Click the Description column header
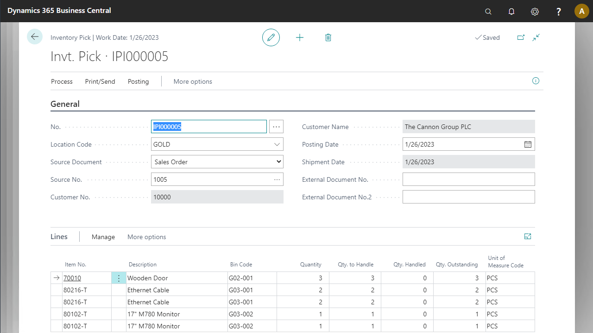The height and width of the screenshot is (333, 593). pyautogui.click(x=143, y=265)
